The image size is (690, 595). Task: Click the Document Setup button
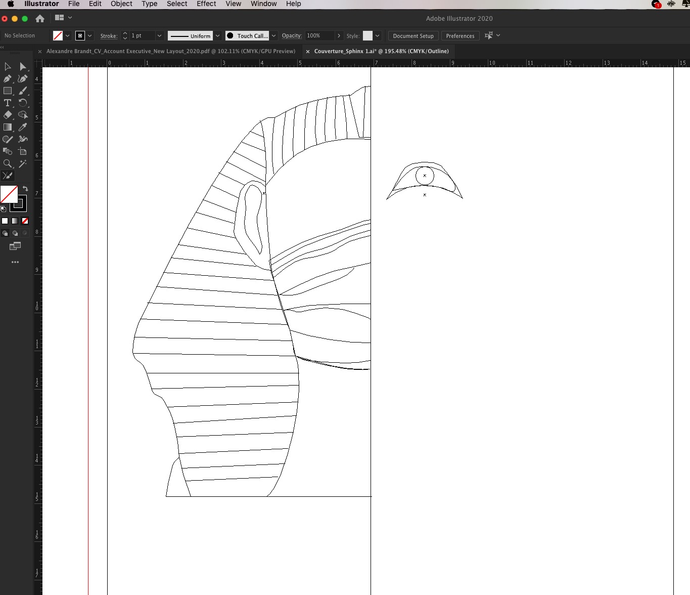click(x=412, y=35)
